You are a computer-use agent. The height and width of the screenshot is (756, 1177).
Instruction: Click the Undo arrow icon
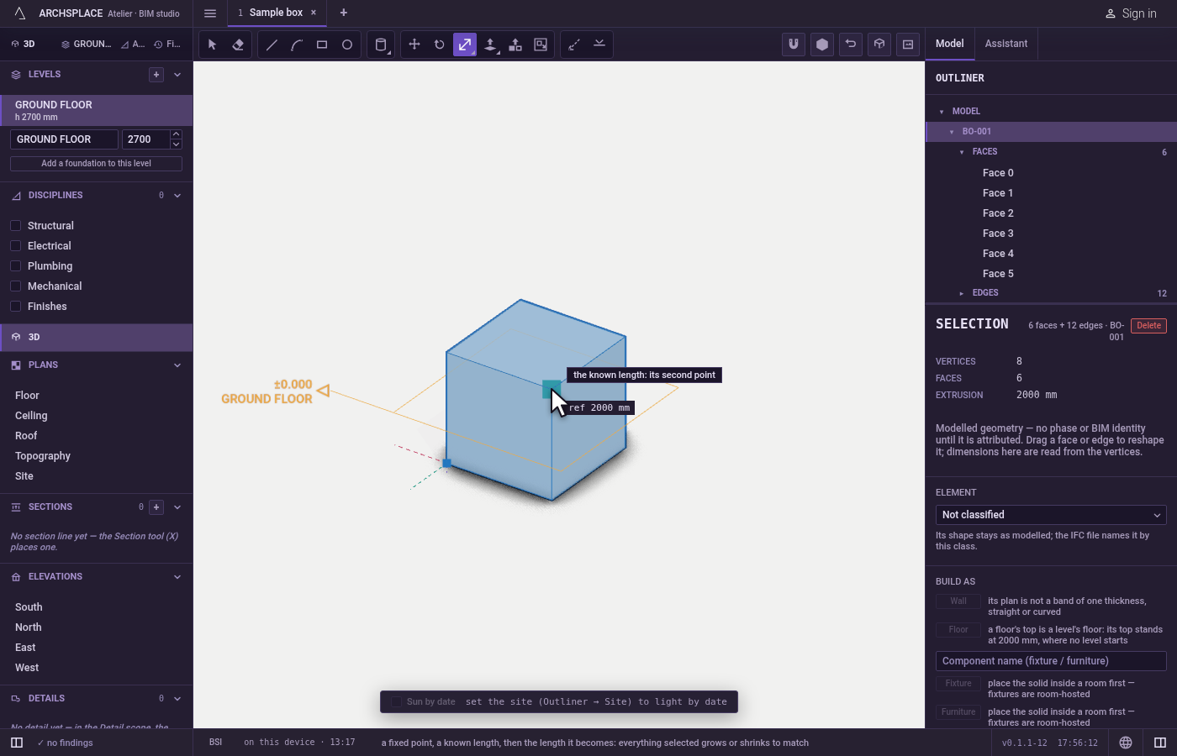[851, 45]
